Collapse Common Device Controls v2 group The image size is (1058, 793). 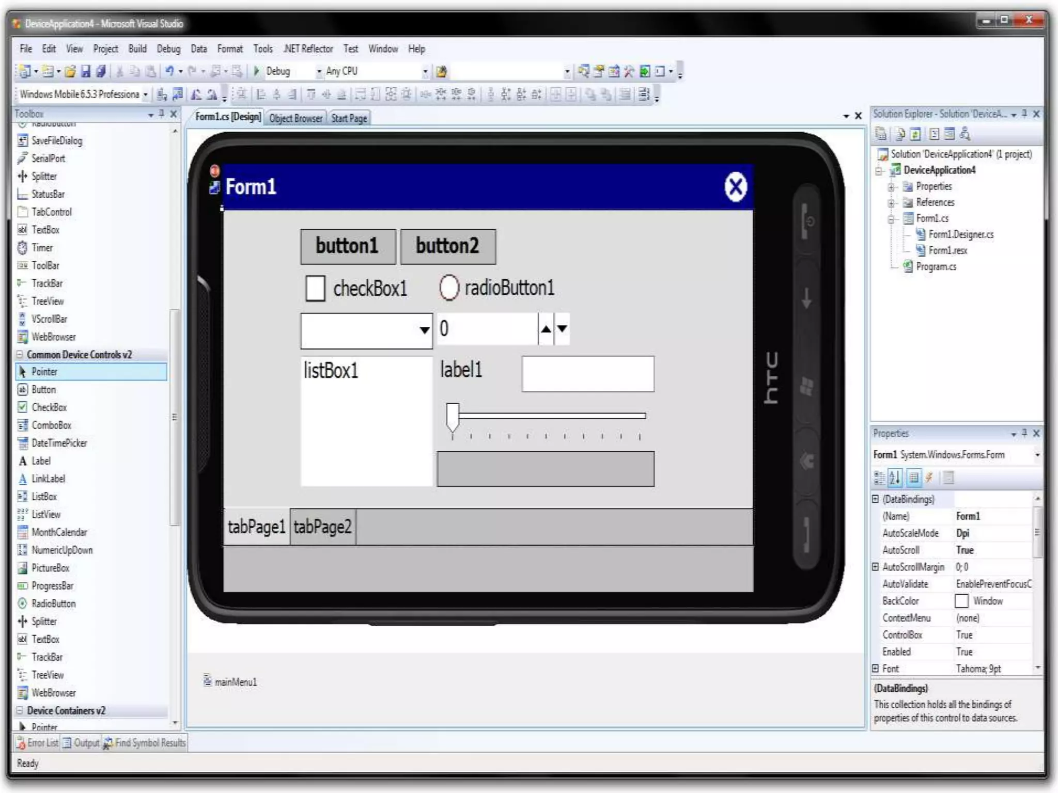(20, 355)
